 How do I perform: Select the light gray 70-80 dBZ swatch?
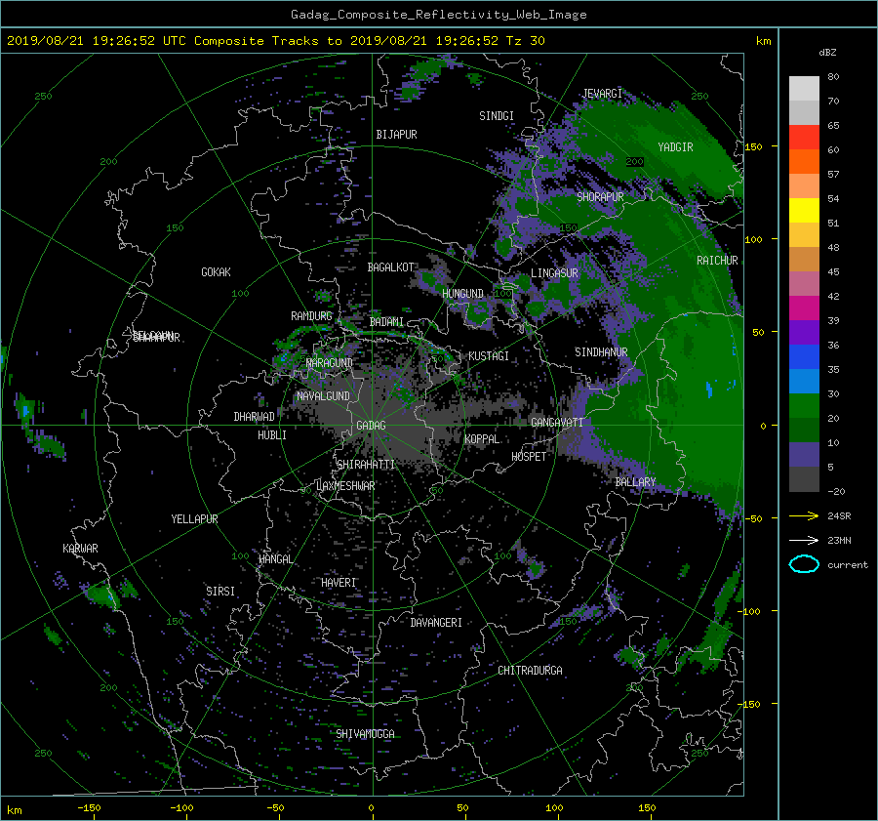click(x=804, y=88)
